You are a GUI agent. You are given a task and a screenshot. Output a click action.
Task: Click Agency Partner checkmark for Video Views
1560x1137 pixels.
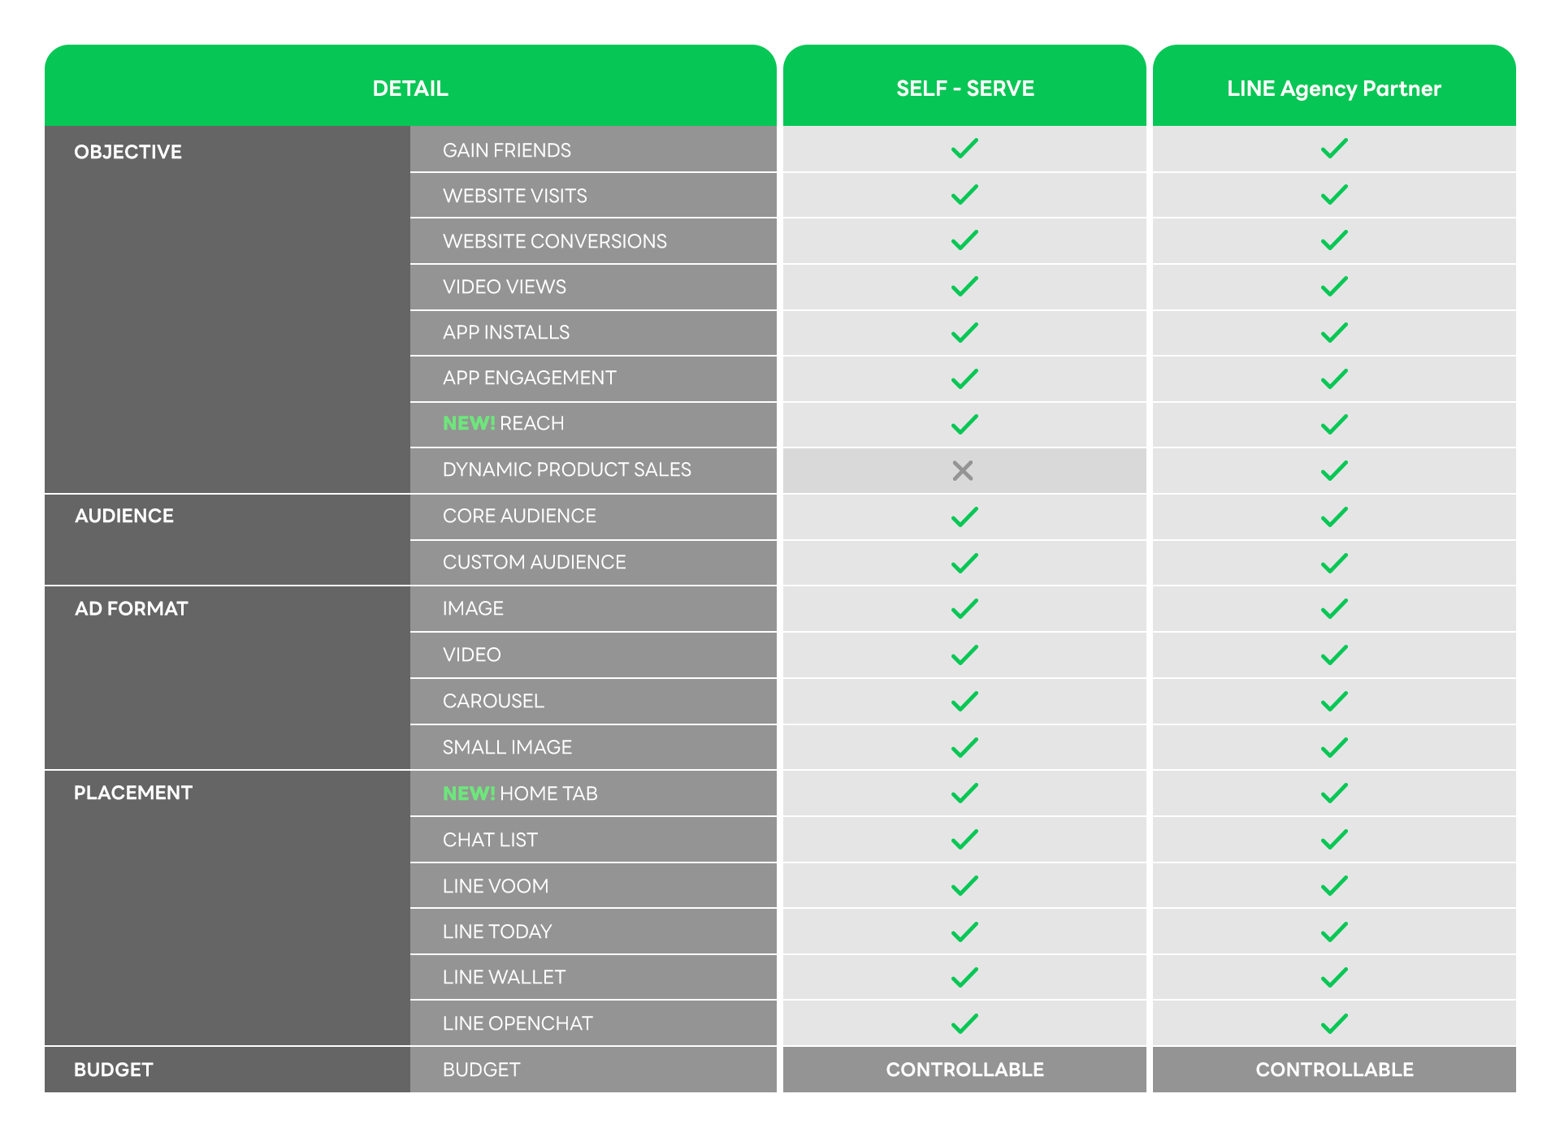(x=1334, y=286)
